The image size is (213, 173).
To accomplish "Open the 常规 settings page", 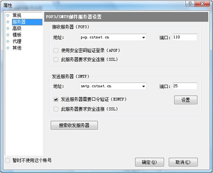I will click(x=17, y=15).
